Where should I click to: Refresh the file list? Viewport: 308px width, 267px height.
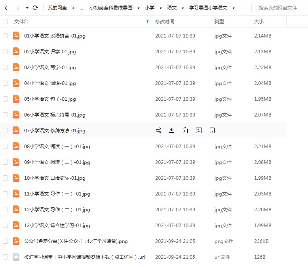pyautogui.click(x=35, y=8)
